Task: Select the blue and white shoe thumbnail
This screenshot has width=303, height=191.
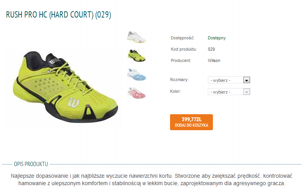Action: 136,74
